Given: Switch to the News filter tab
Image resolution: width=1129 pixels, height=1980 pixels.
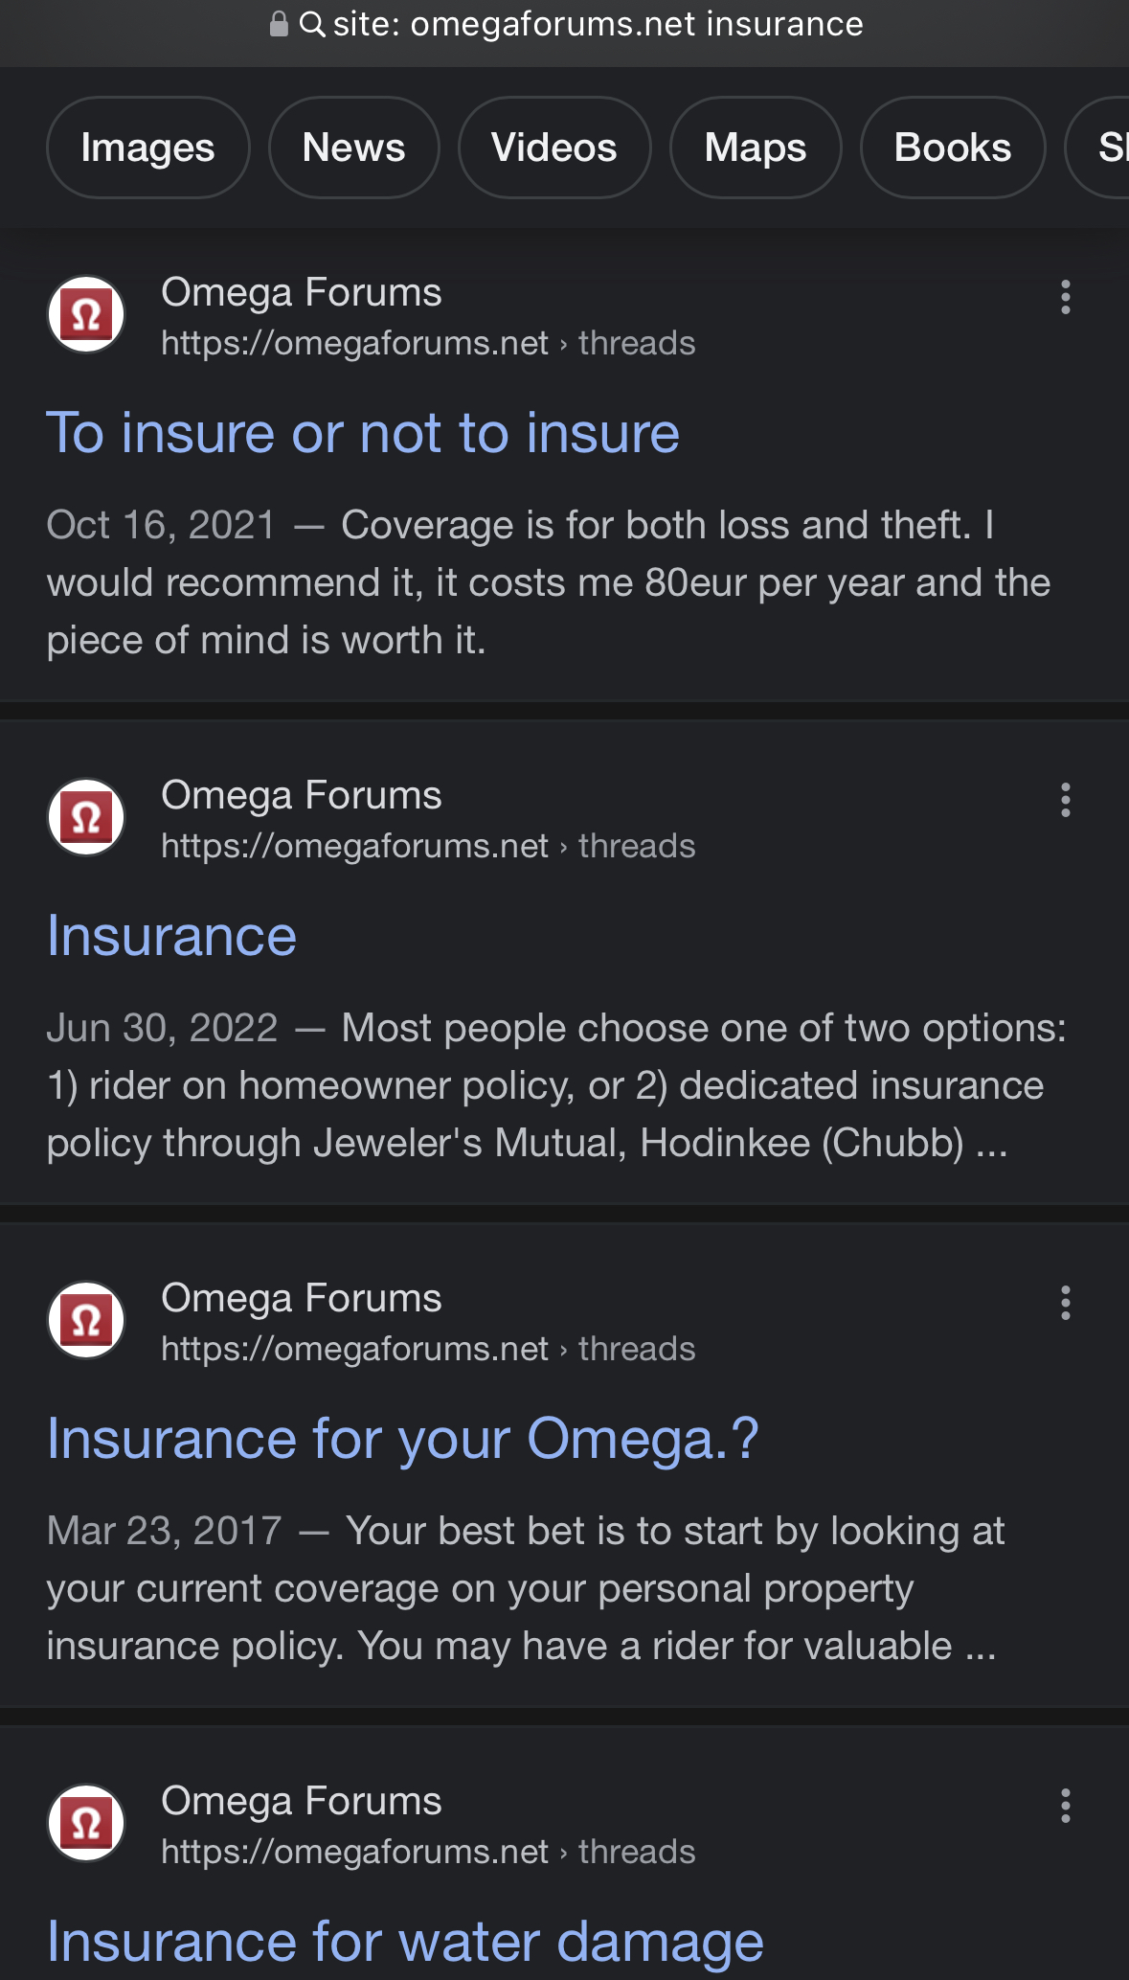Looking at the screenshot, I should (353, 148).
